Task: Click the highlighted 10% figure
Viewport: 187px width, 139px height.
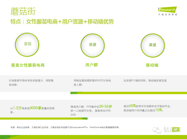Action: pos(159,110)
